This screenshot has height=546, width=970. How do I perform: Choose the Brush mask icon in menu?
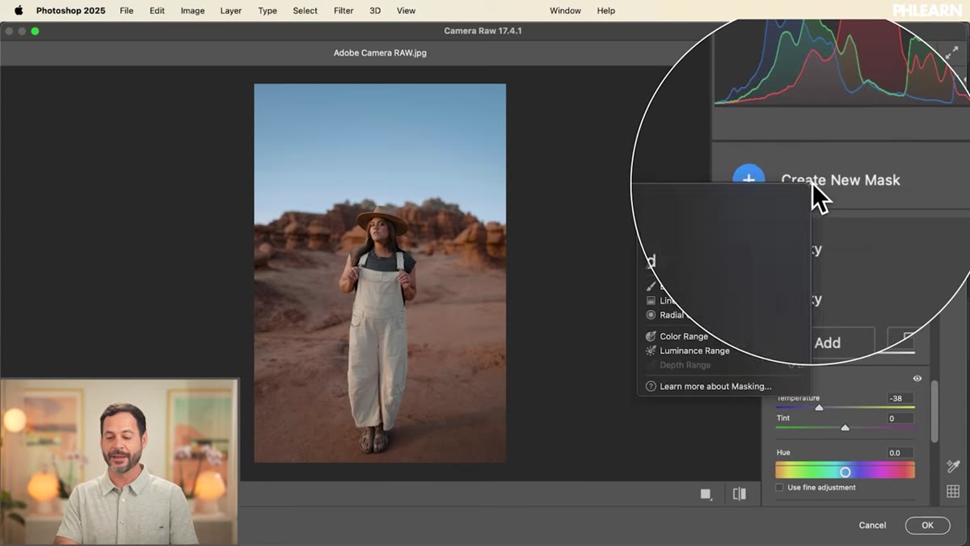tap(651, 287)
